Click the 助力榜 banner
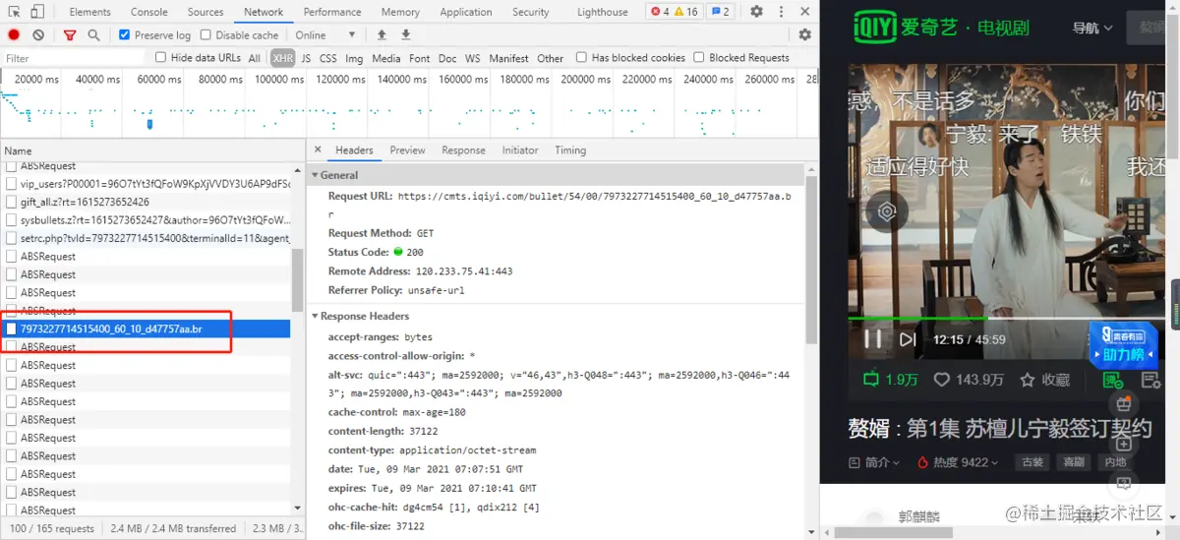Viewport: 1180px width, 540px height. click(x=1123, y=345)
